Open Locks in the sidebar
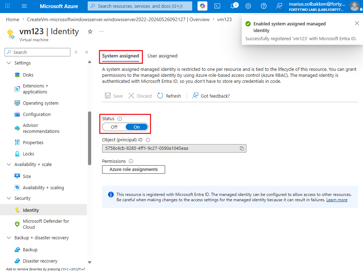The height and width of the screenshot is (271, 363). pyautogui.click(x=28, y=154)
